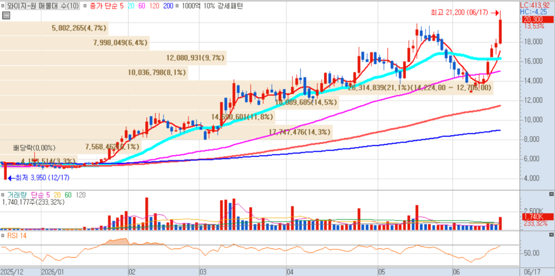
Task: Click the 10% 강세패턴 indicator label
Action: [223, 6]
